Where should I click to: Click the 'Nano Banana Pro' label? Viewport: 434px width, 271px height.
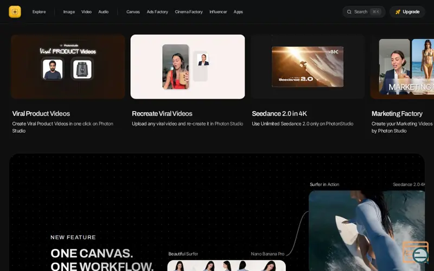point(267,254)
